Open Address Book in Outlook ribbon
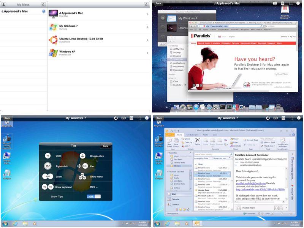Image resolution: width=304 pixels, height=228 pixels. pos(268,142)
